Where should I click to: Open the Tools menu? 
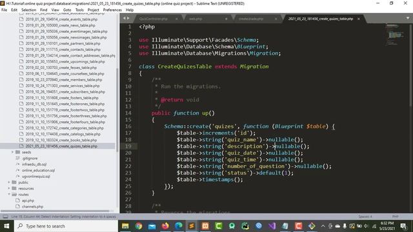[x=79, y=10]
